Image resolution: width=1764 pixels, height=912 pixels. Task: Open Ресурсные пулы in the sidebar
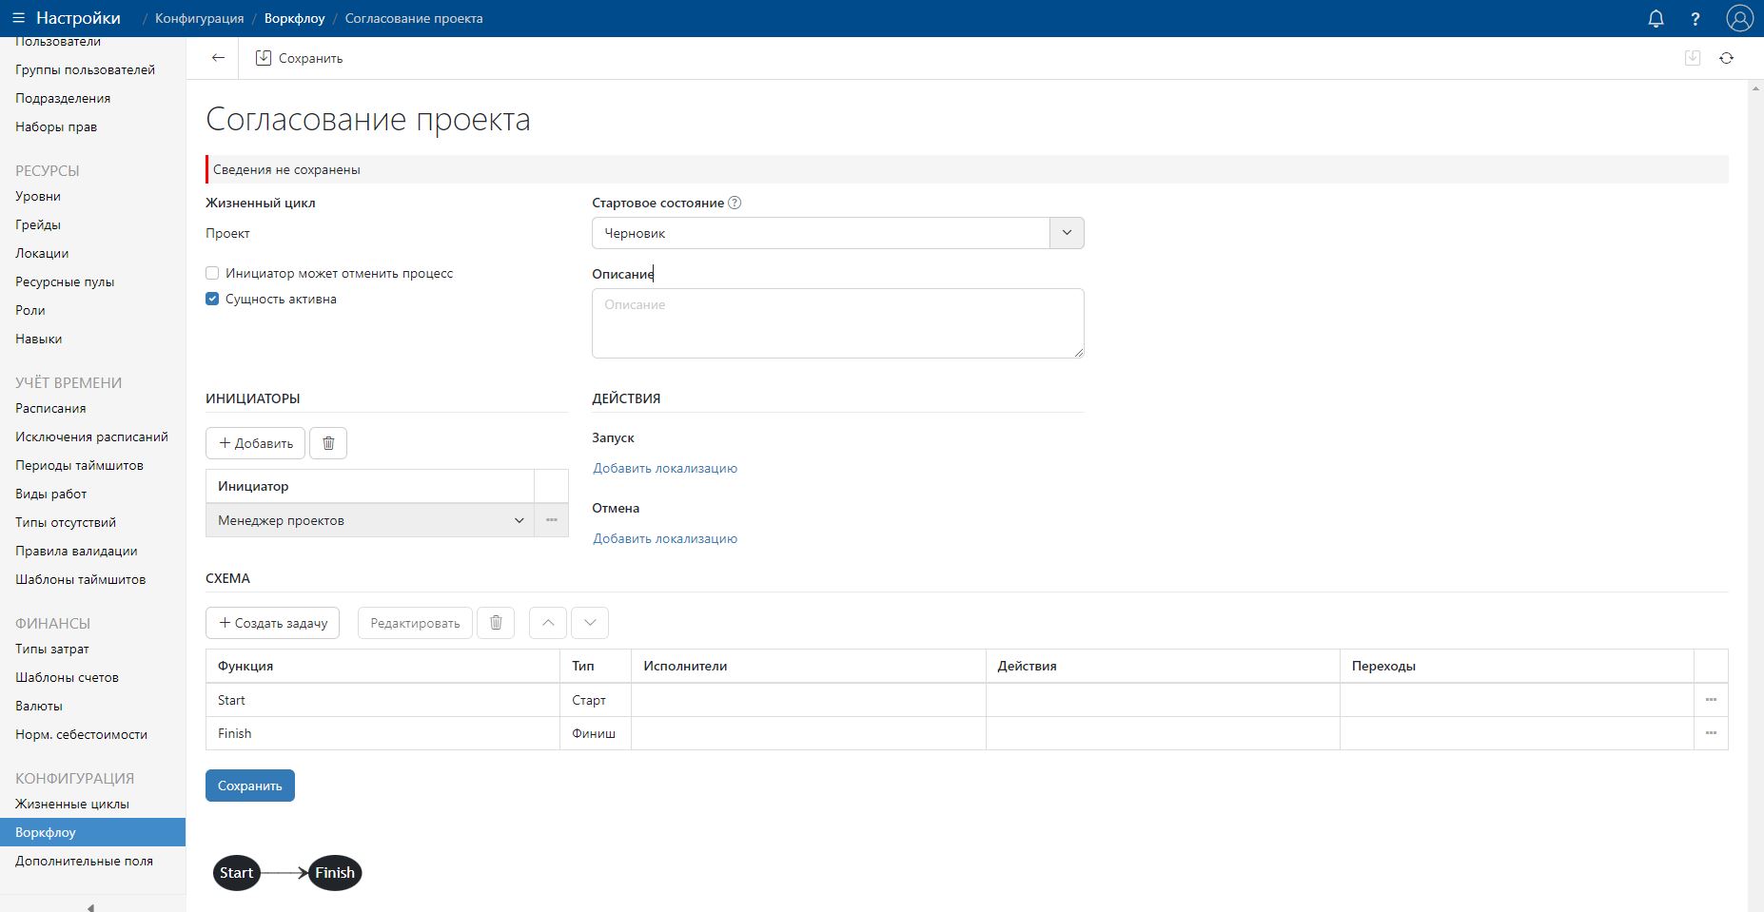pos(65,281)
